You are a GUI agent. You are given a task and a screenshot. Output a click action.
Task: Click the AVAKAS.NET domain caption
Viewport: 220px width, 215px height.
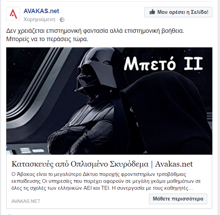(26, 201)
